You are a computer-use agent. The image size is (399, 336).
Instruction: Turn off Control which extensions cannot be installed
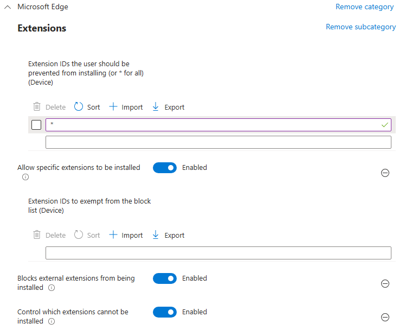click(165, 312)
